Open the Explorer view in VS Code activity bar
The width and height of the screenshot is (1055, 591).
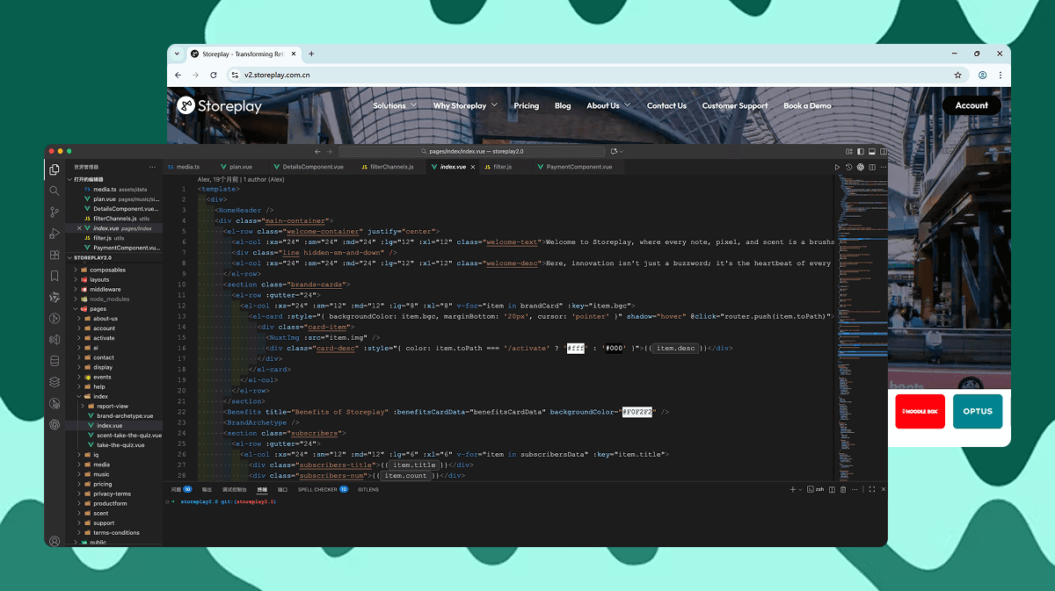55,169
